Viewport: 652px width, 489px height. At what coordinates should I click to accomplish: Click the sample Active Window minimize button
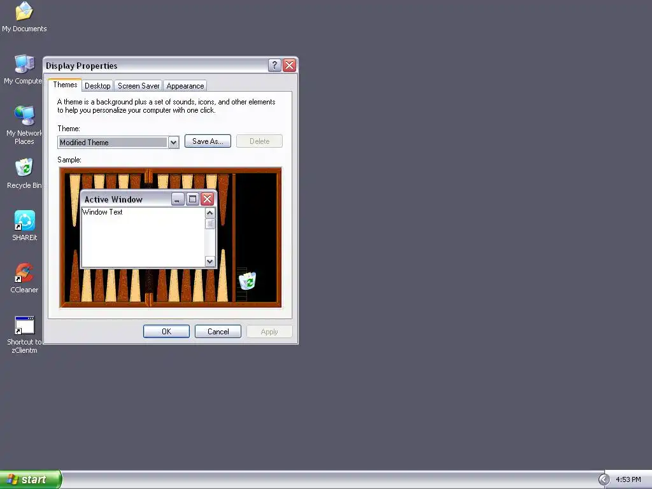pos(178,199)
